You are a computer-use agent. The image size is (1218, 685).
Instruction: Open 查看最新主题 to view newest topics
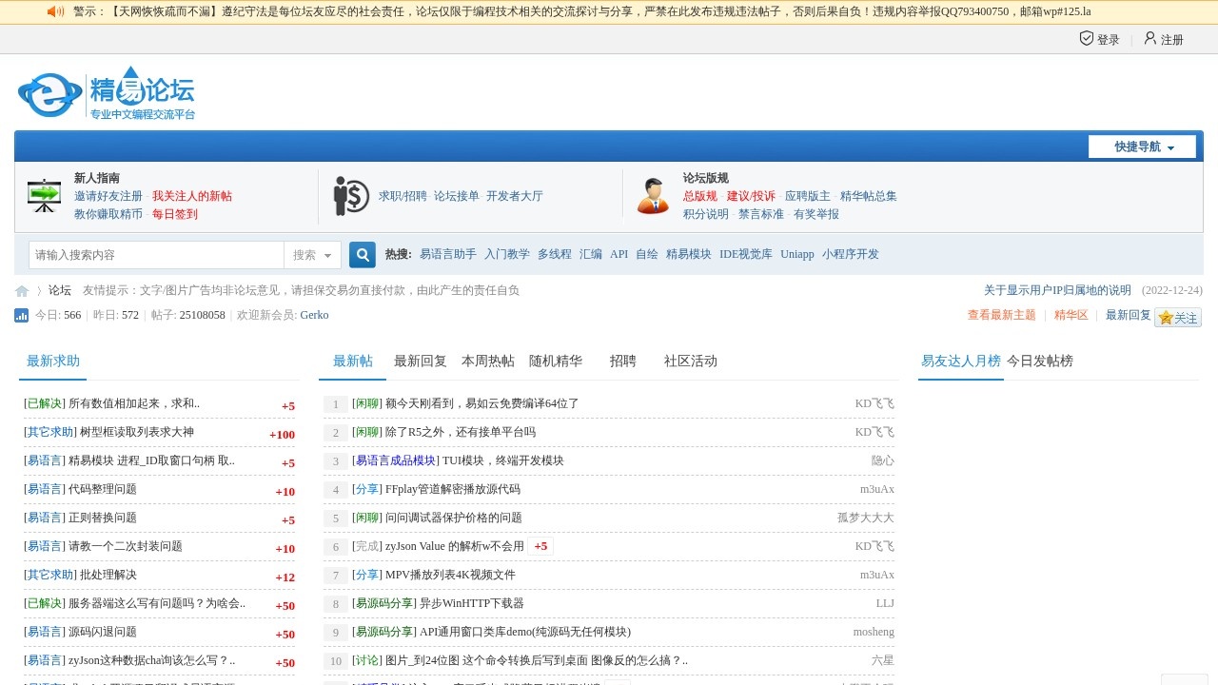point(1001,315)
